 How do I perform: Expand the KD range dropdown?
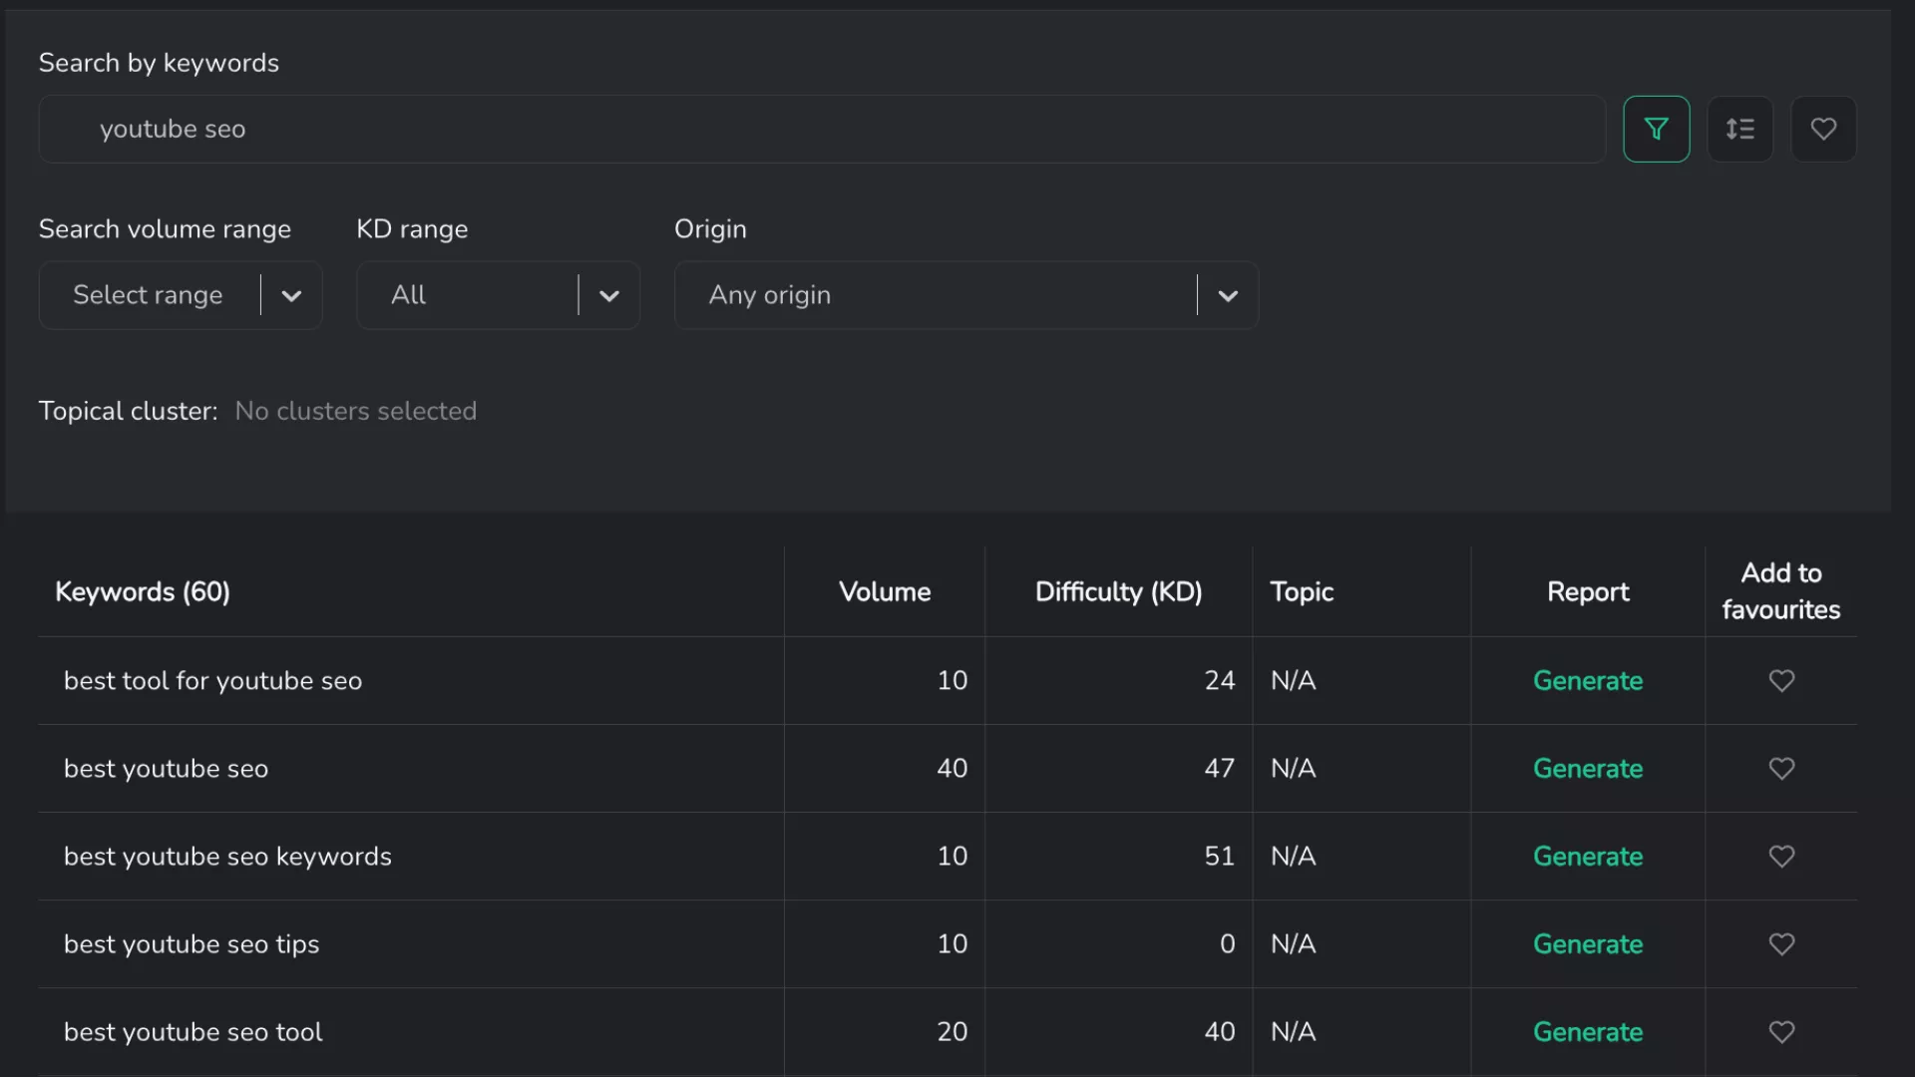coord(498,295)
